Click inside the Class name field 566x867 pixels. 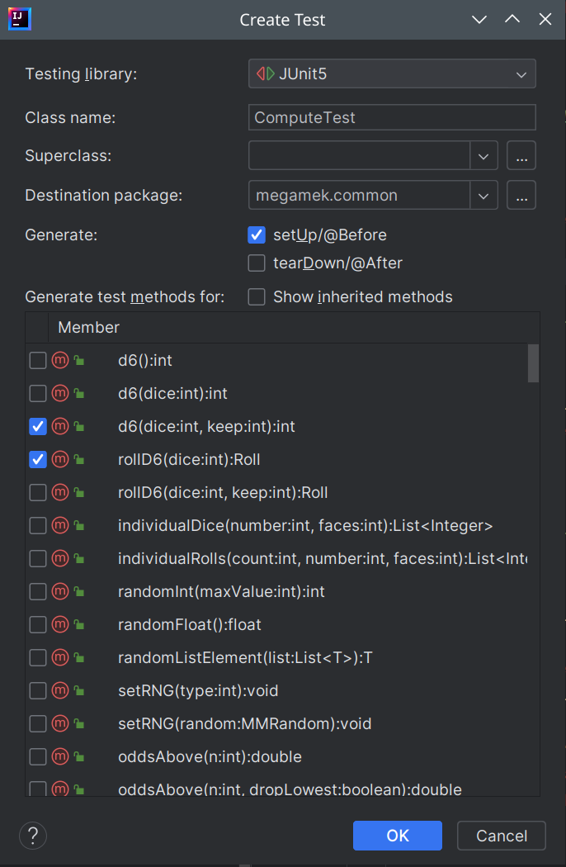[391, 117]
